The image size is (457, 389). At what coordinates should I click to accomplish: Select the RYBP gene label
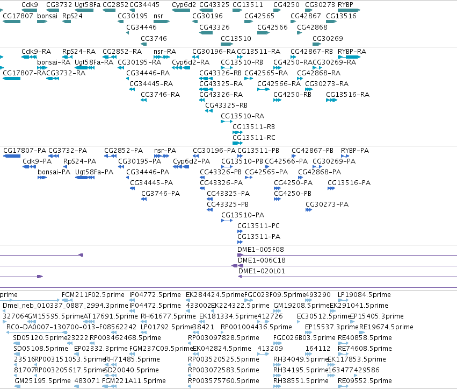[x=345, y=5]
